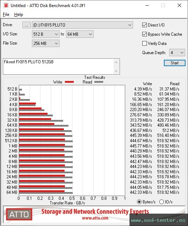
Task: Click the 512 B row label in chart
Action: tap(12, 89)
